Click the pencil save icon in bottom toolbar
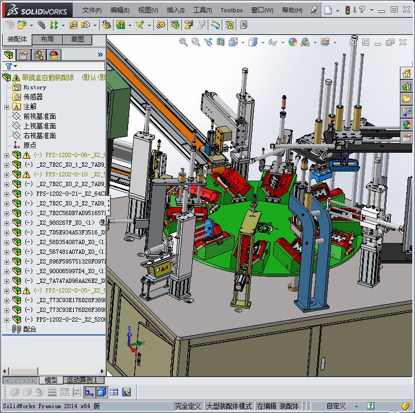415x413 pixels. 126,392
